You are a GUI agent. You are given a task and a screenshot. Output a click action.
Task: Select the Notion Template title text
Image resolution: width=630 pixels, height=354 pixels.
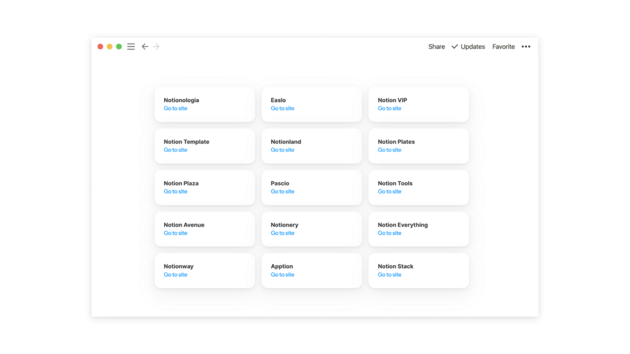186,142
